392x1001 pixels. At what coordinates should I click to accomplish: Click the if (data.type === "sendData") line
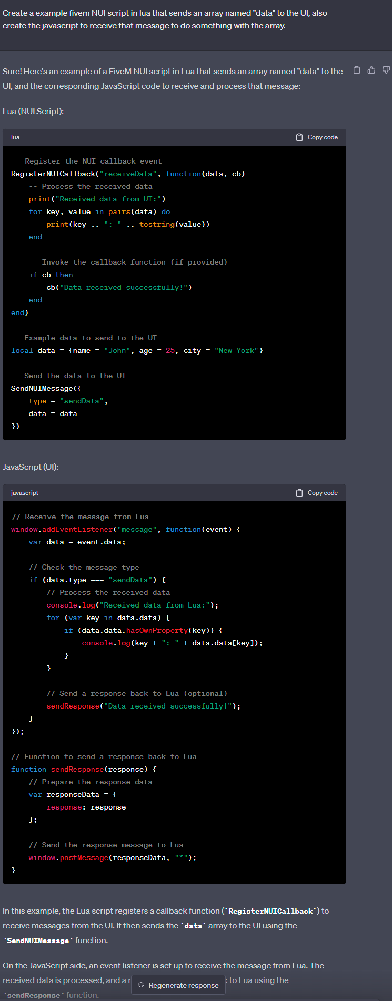[97, 580]
